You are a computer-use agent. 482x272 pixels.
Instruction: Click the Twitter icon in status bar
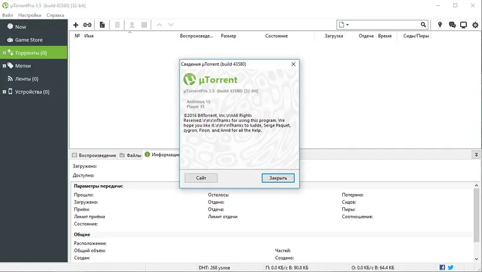click(451, 267)
